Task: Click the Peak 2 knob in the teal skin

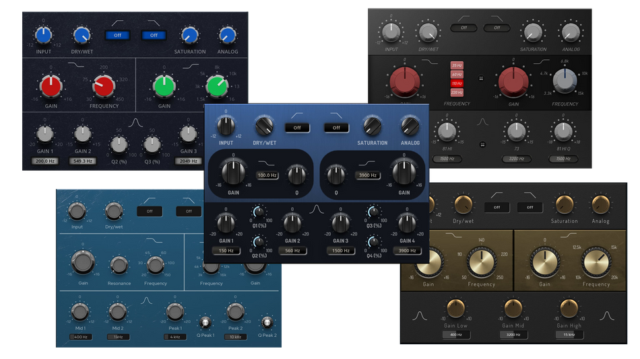Action: 235,312
